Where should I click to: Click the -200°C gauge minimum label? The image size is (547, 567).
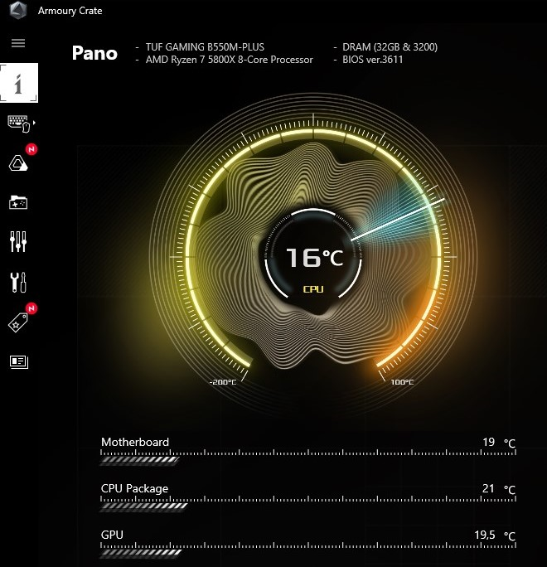click(x=223, y=382)
